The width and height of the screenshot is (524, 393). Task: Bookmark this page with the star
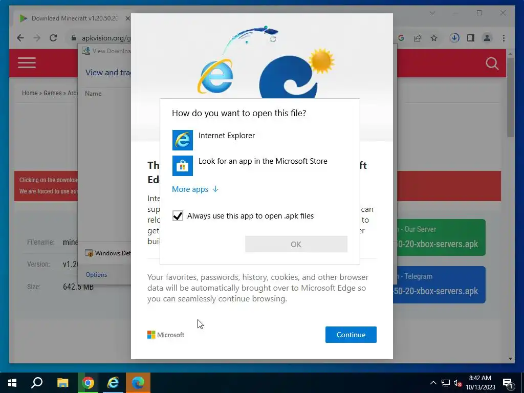[434, 38]
